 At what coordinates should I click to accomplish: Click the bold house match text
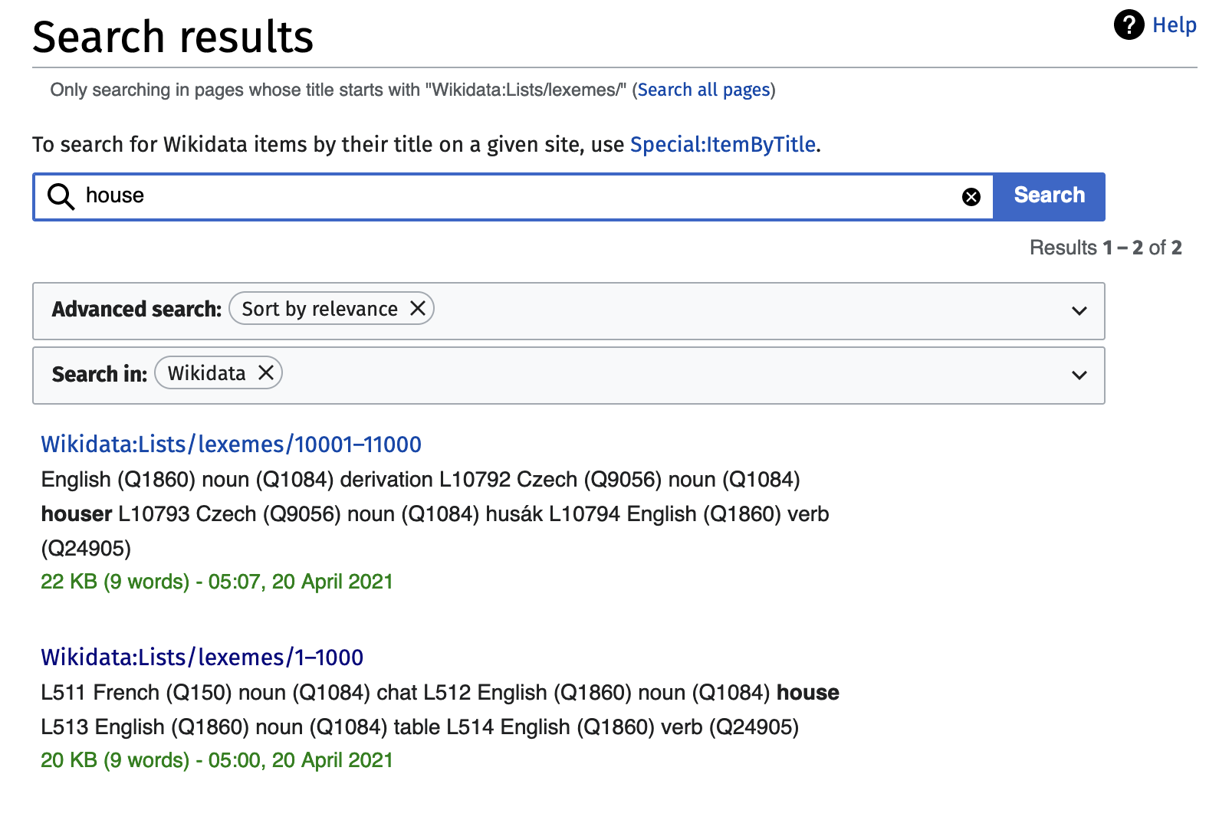[808, 693]
